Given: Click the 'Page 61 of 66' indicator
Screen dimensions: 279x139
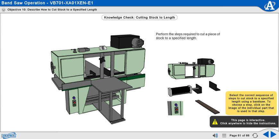Looking at the screenshot, I should [239, 135].
